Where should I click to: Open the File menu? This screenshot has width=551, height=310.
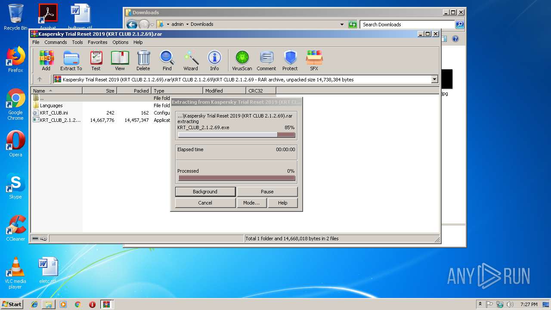[36, 42]
